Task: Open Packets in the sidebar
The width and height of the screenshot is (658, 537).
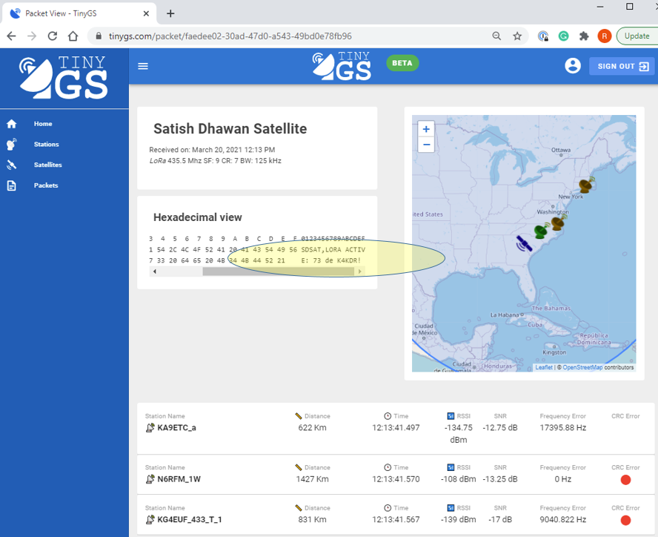Action: [x=46, y=185]
